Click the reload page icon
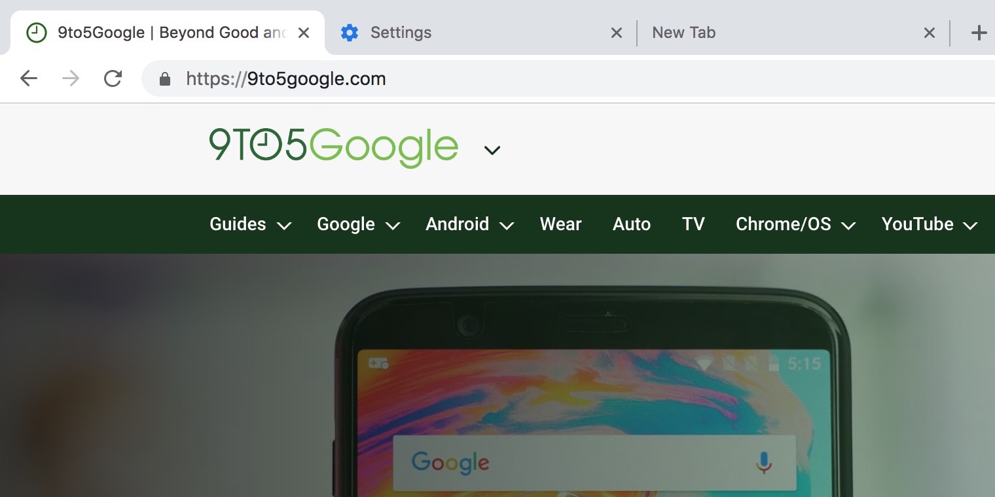Image resolution: width=995 pixels, height=497 pixels. (x=113, y=79)
